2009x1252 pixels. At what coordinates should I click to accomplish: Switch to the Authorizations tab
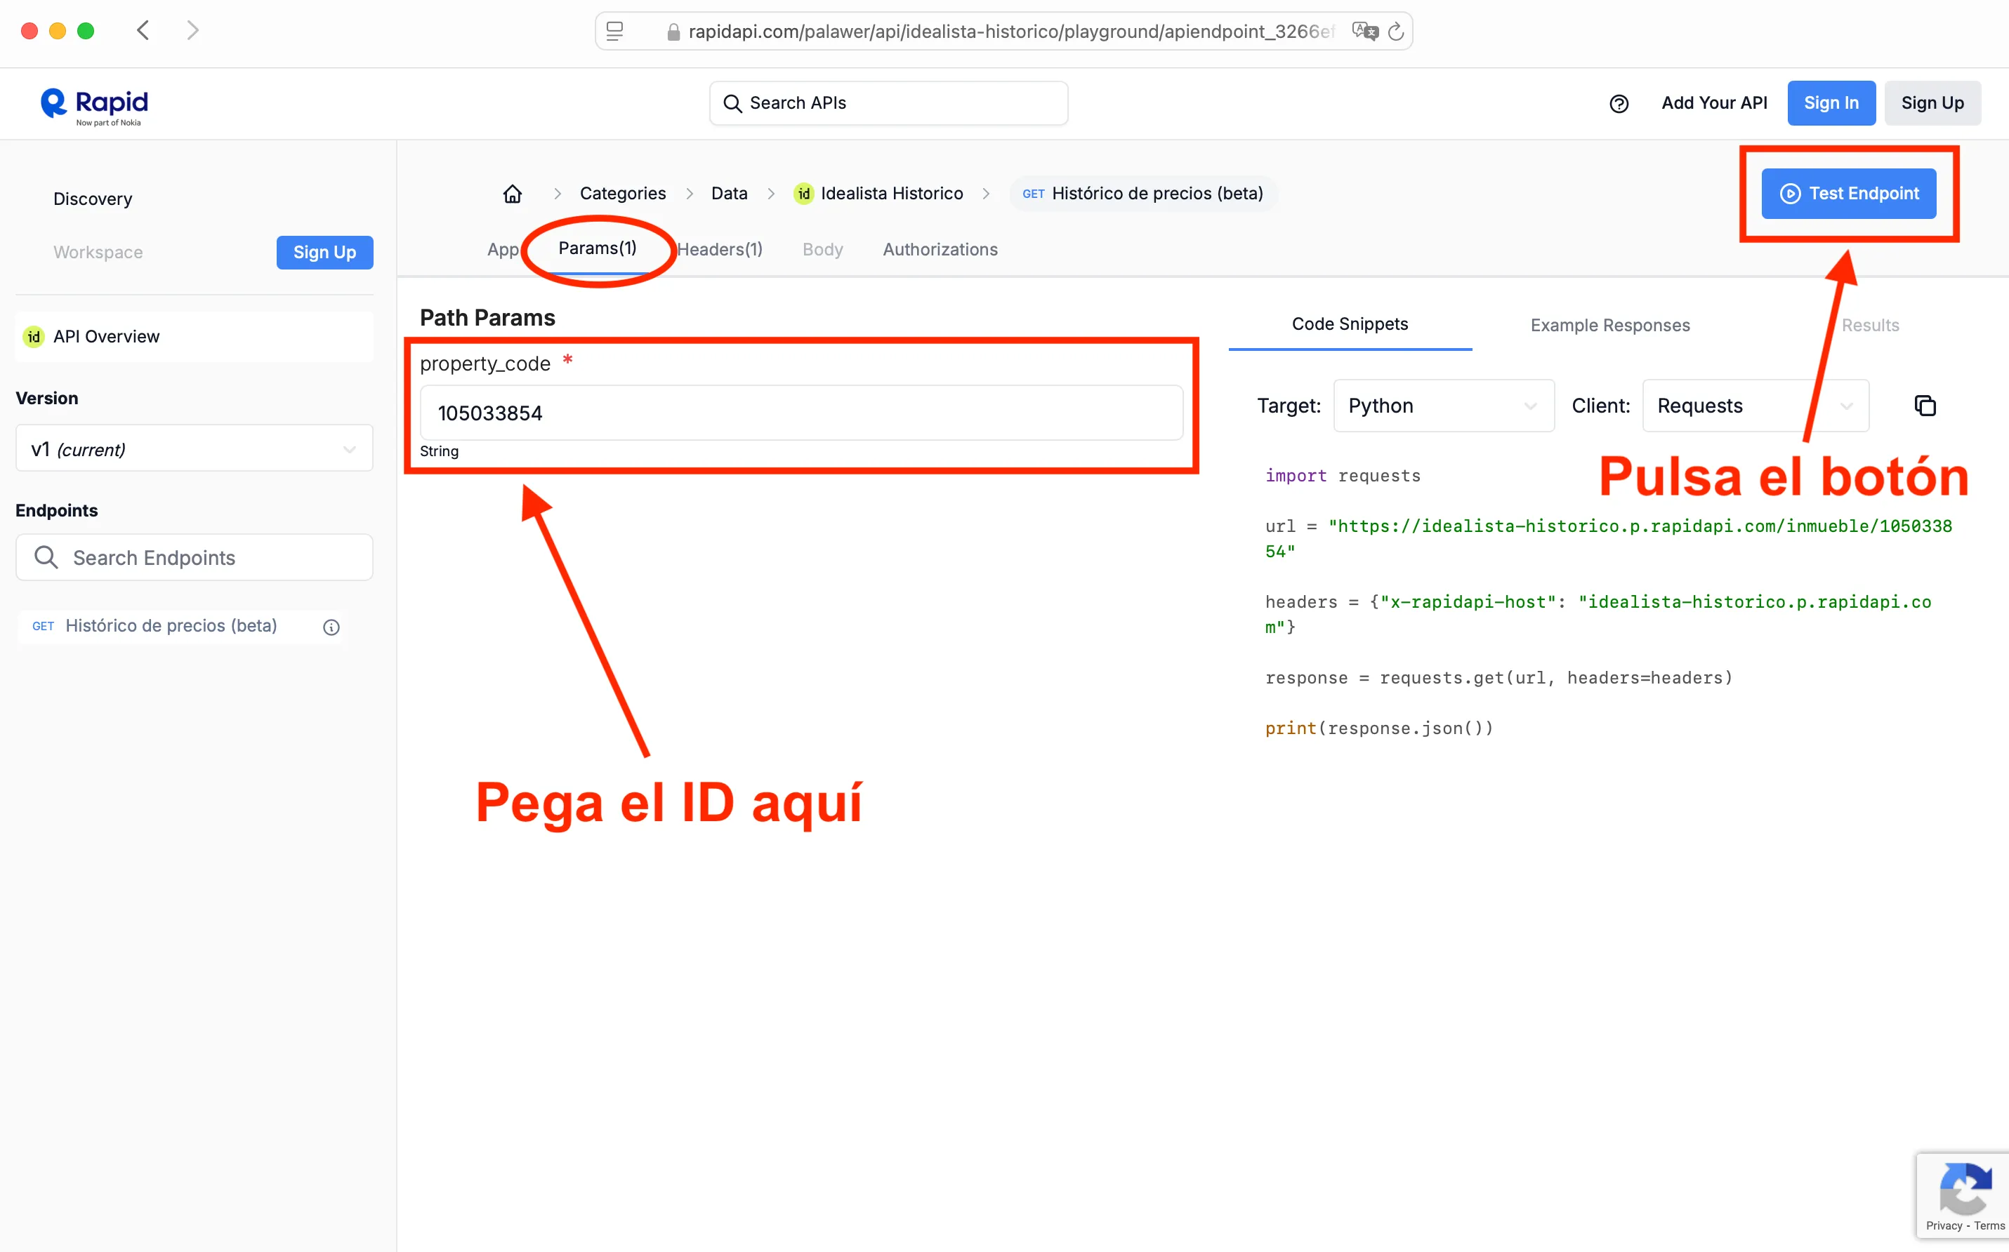click(940, 249)
